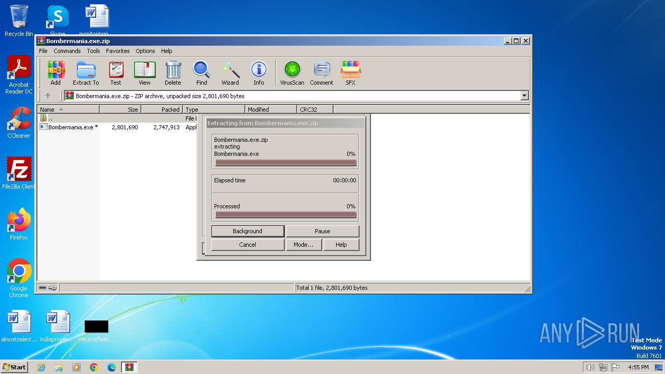This screenshot has height=374, width=665.
Task: Click the Delete trash icon in toolbar
Action: [173, 73]
